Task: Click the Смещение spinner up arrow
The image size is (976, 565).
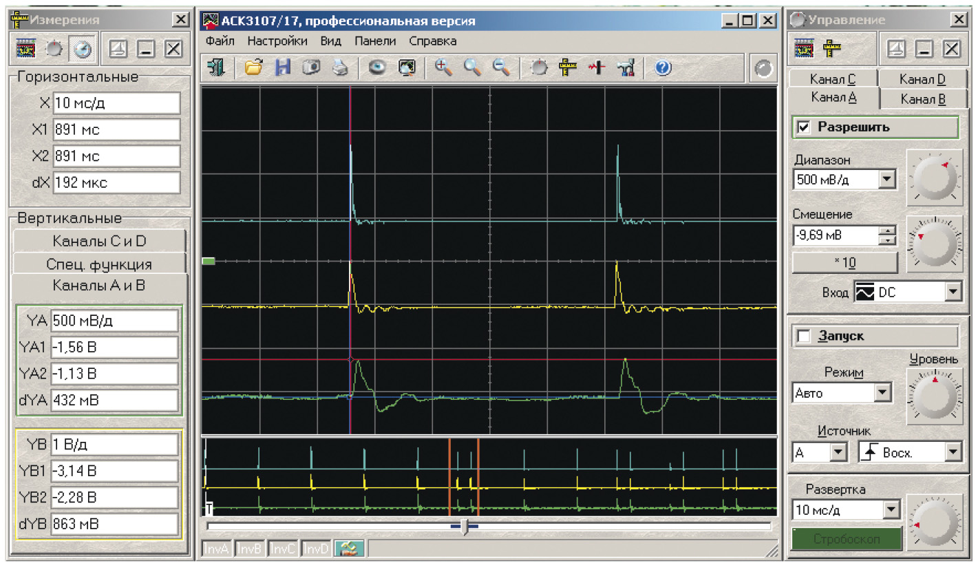Action: [889, 231]
